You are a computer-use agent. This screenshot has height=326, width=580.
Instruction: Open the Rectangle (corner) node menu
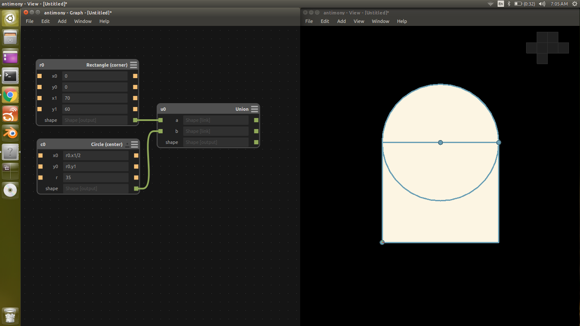click(x=133, y=65)
